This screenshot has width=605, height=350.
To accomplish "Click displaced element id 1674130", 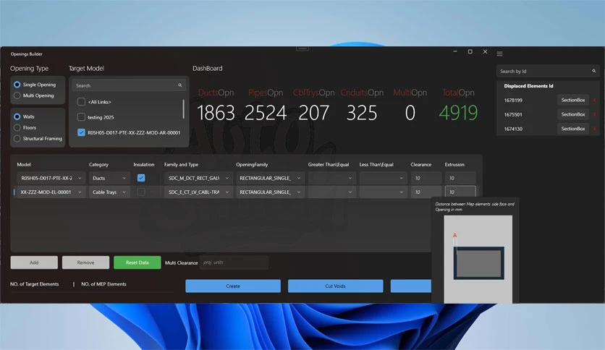I will [x=513, y=129].
